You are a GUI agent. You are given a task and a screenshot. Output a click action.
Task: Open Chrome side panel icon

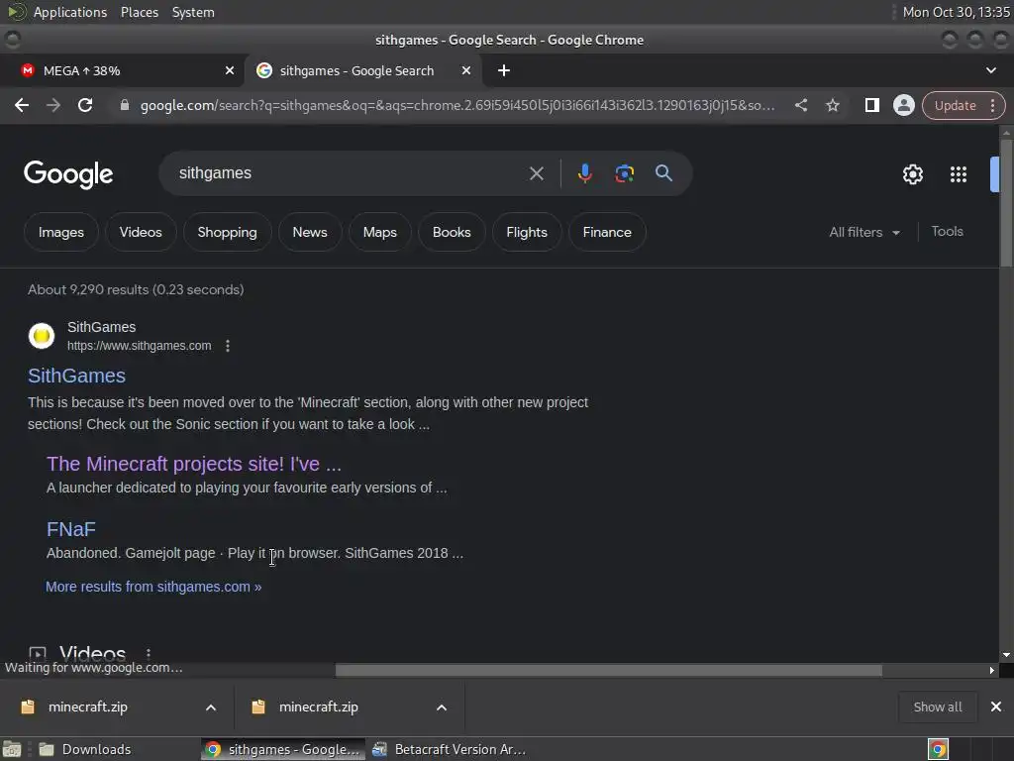871,105
